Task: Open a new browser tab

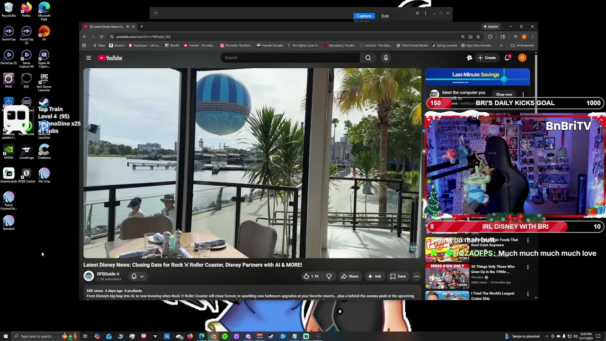Action: [142, 27]
